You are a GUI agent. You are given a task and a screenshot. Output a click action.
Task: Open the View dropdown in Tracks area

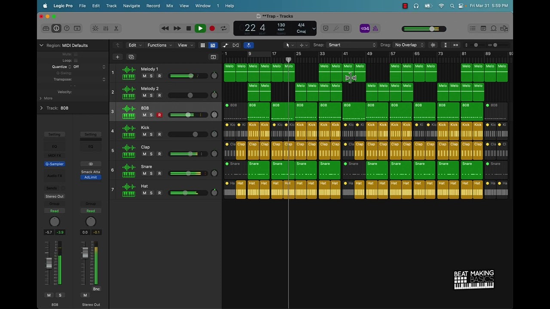pyautogui.click(x=185, y=45)
